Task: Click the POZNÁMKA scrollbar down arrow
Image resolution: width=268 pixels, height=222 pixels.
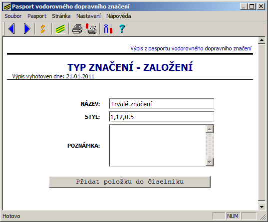Action: (210, 162)
